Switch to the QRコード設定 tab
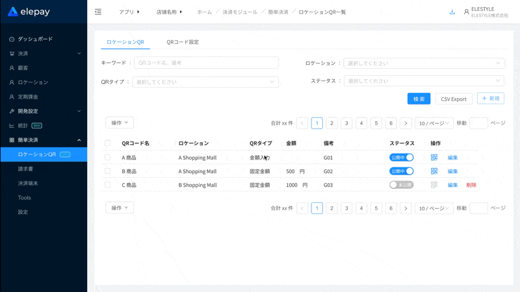The image size is (520, 292). tap(183, 42)
